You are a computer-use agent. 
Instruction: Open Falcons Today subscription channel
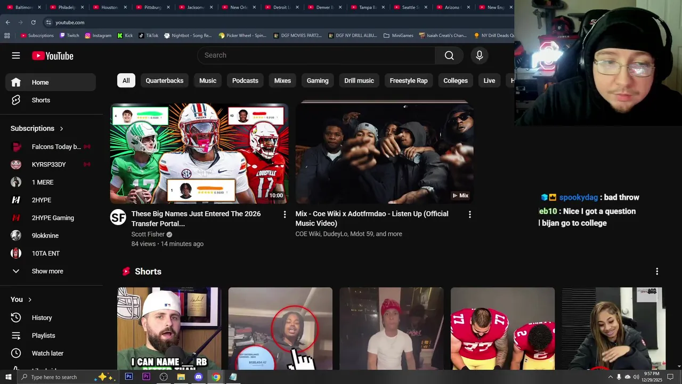[x=51, y=147]
